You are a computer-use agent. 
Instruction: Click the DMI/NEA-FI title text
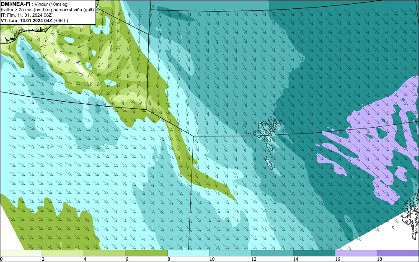[16, 4]
